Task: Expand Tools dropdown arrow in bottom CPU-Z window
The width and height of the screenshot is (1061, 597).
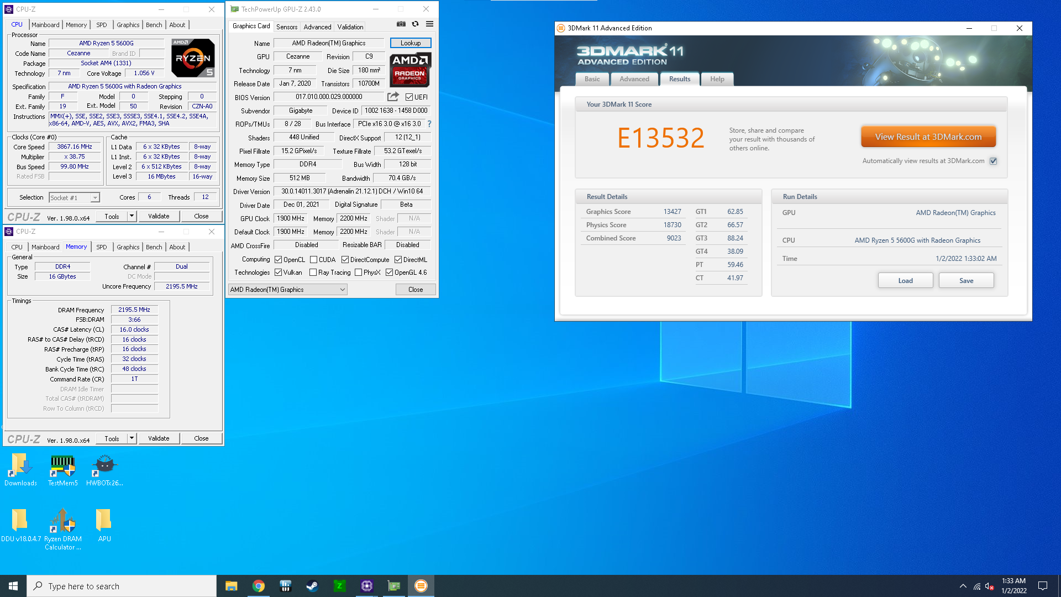Action: click(x=132, y=438)
